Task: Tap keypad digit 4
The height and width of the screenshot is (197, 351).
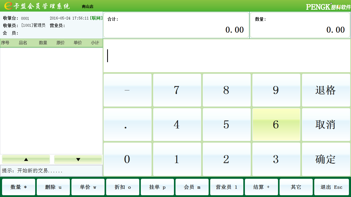Action: (x=177, y=125)
